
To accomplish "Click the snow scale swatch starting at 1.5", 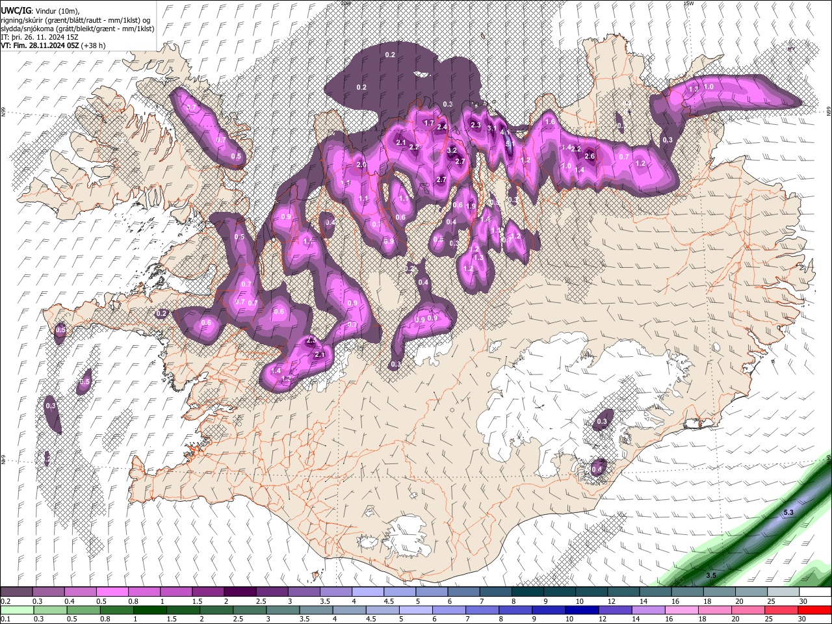I will click(x=207, y=592).
